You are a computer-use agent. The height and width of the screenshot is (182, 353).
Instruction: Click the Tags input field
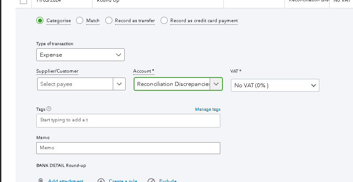[128, 120]
